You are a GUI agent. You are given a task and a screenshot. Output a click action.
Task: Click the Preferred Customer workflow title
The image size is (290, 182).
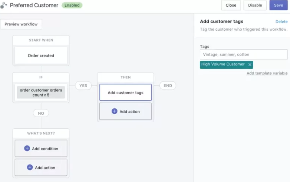(34, 6)
